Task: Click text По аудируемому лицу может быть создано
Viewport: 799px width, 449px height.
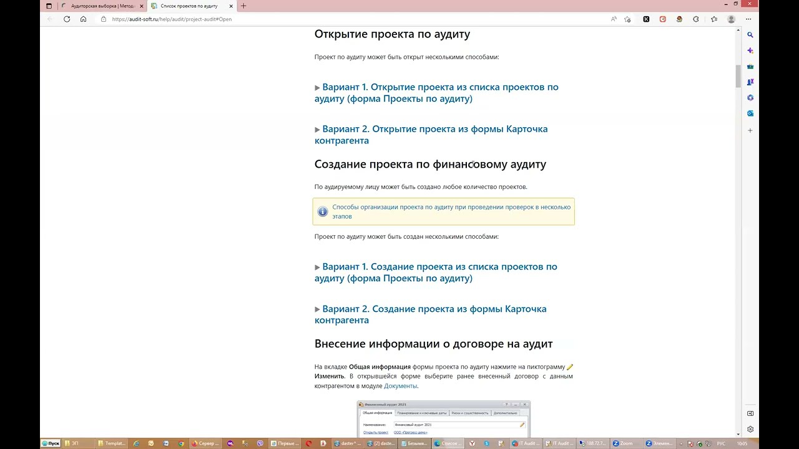Action: (x=421, y=186)
